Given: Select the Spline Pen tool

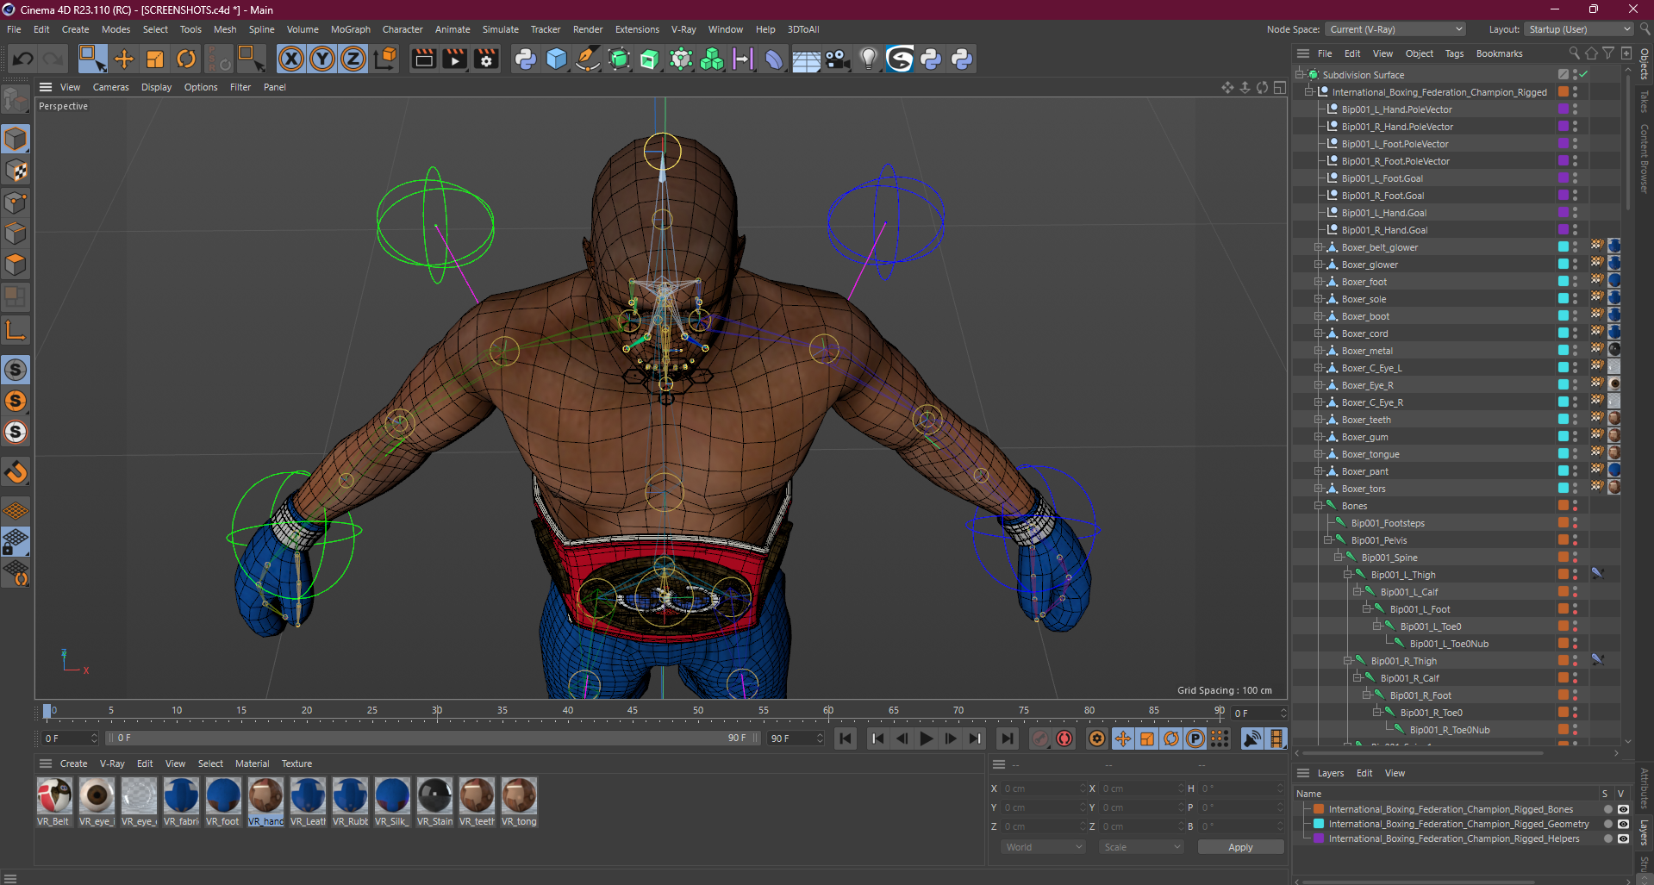Looking at the screenshot, I should click(588, 59).
